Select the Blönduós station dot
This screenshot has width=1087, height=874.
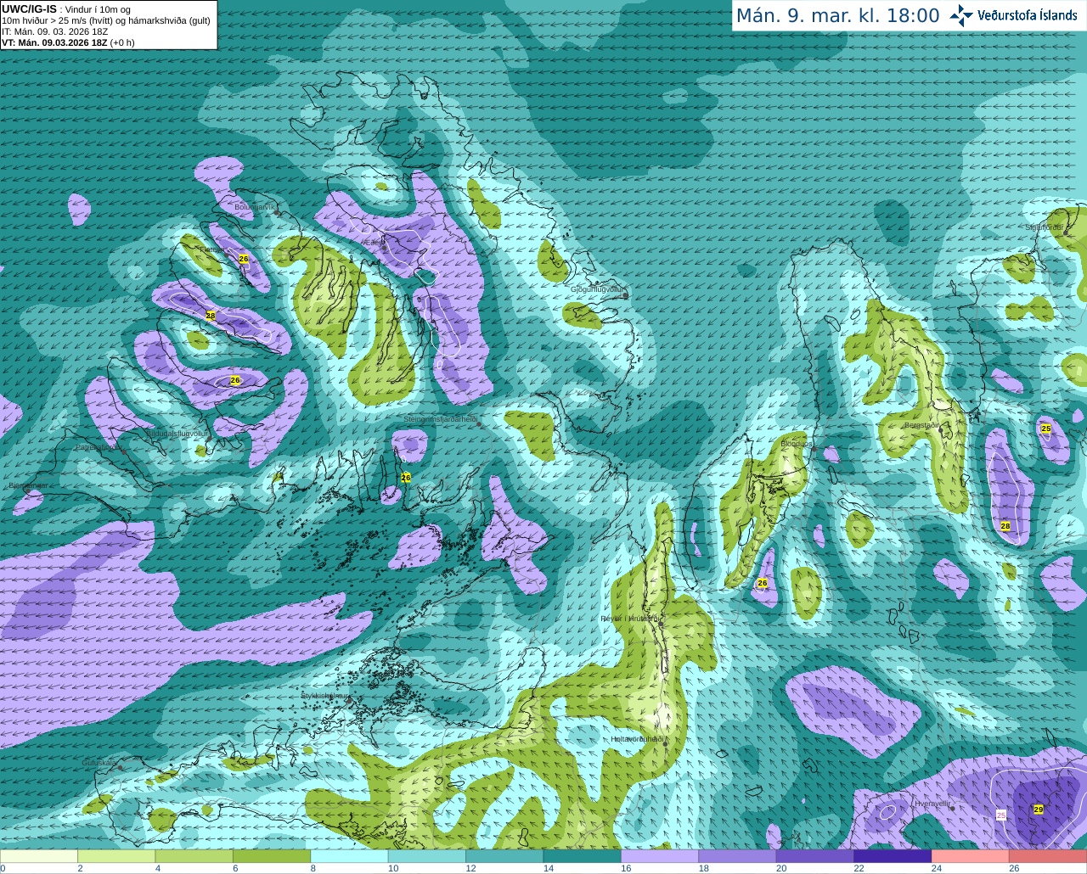[814, 450]
